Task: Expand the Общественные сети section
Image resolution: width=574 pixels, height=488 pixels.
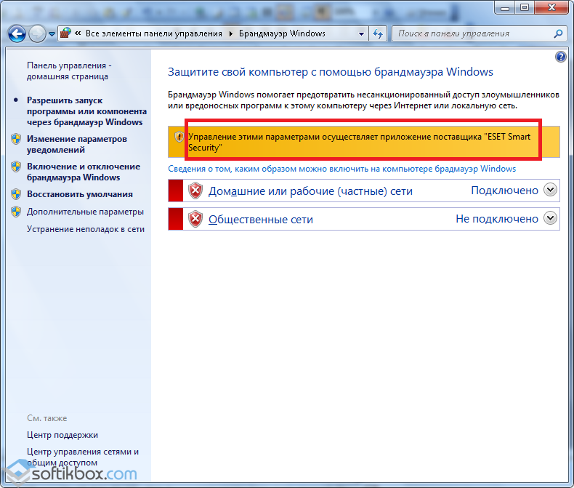Action: pos(550,218)
